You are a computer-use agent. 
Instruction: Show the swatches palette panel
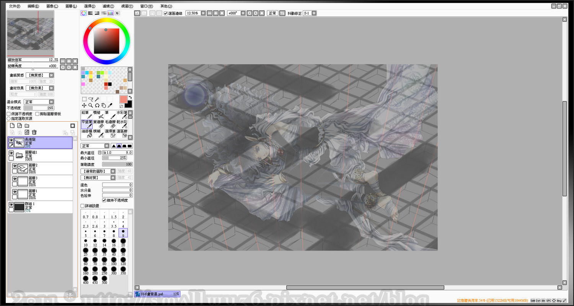point(111,13)
